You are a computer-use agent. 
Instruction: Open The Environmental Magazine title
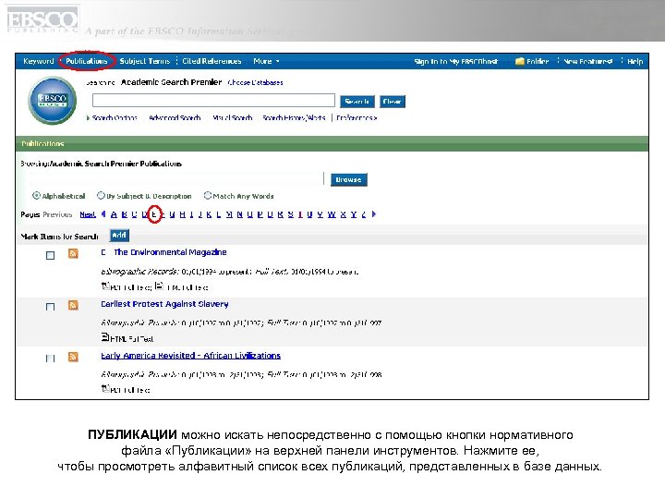pos(163,252)
